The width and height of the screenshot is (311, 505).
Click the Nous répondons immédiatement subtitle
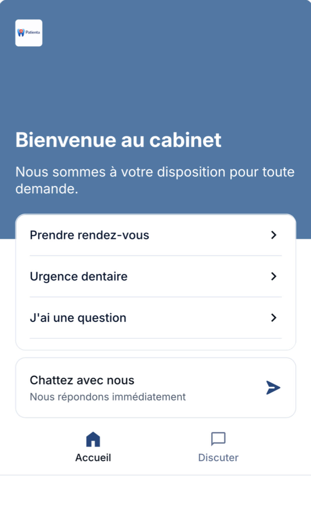(x=108, y=397)
